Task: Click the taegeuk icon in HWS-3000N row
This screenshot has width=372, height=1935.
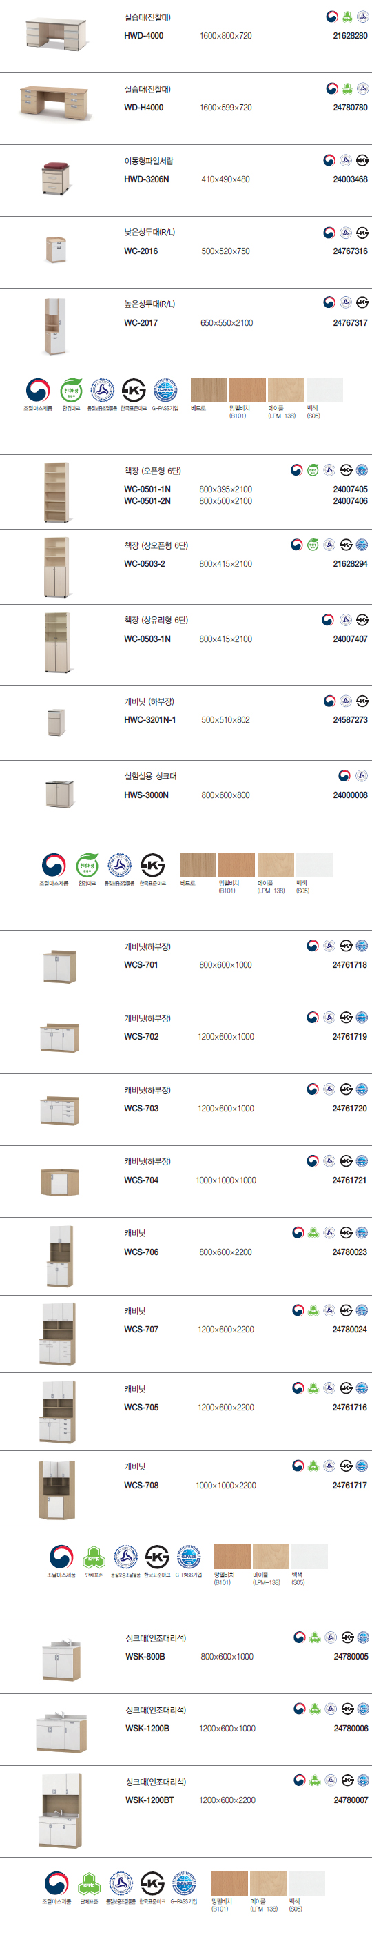Action: 344,776
